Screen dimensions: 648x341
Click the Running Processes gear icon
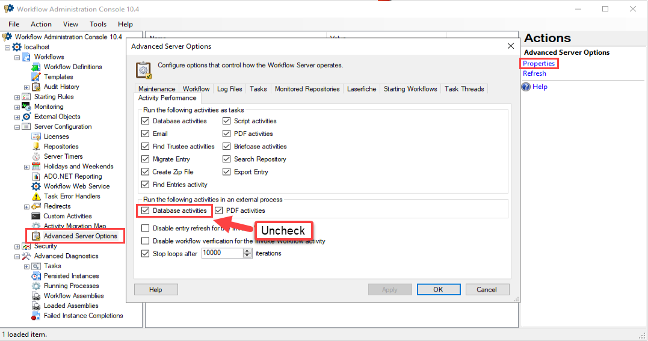click(36, 286)
